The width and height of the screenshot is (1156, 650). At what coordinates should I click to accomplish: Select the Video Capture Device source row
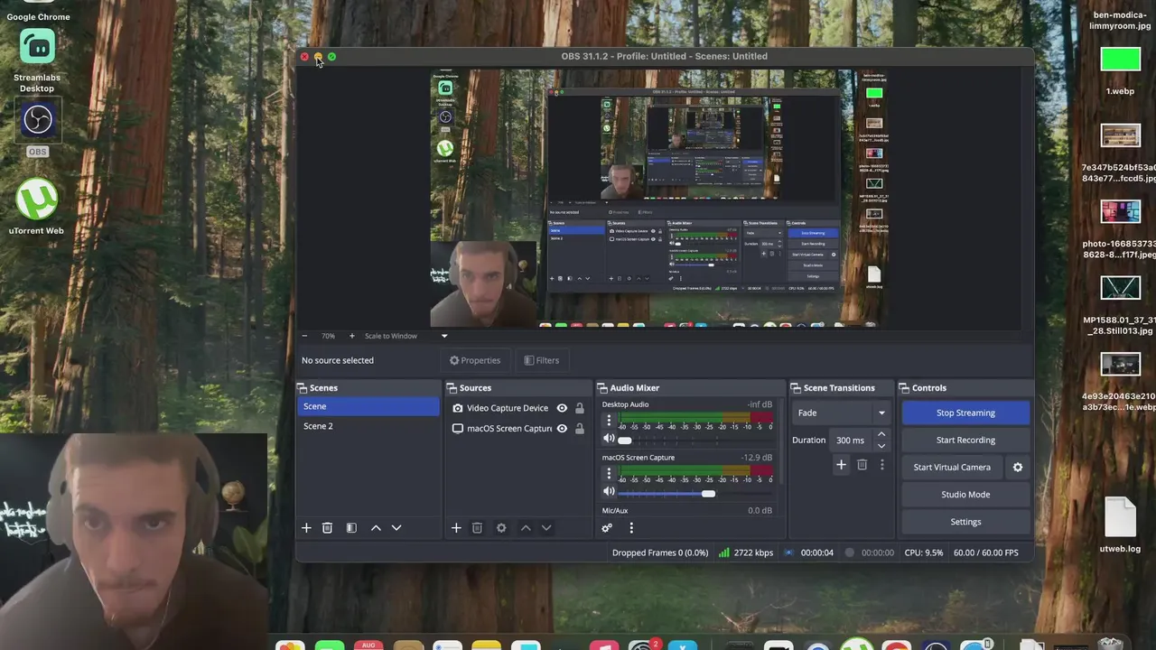click(x=518, y=408)
